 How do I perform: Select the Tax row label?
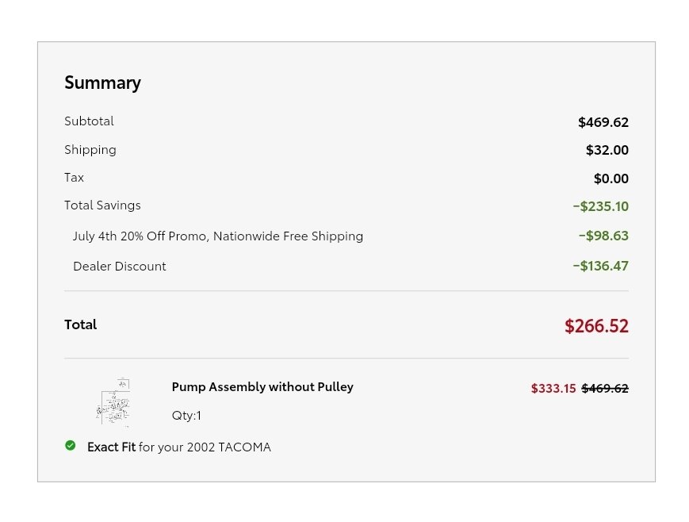click(74, 178)
